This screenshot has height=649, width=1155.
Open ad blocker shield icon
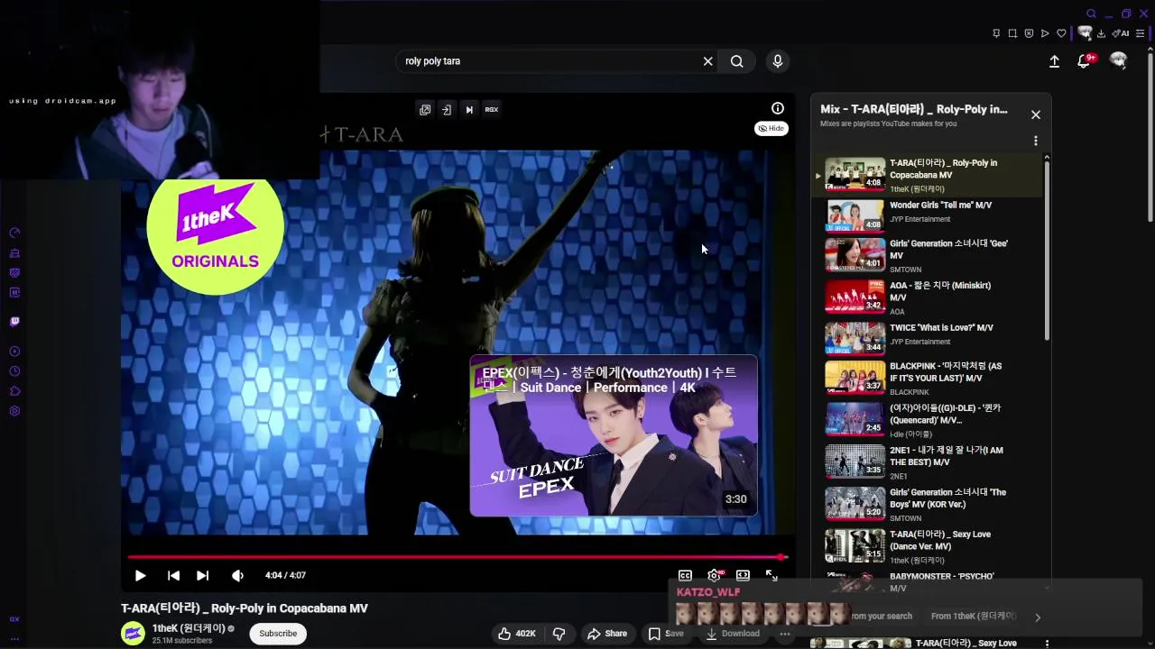click(x=1029, y=33)
